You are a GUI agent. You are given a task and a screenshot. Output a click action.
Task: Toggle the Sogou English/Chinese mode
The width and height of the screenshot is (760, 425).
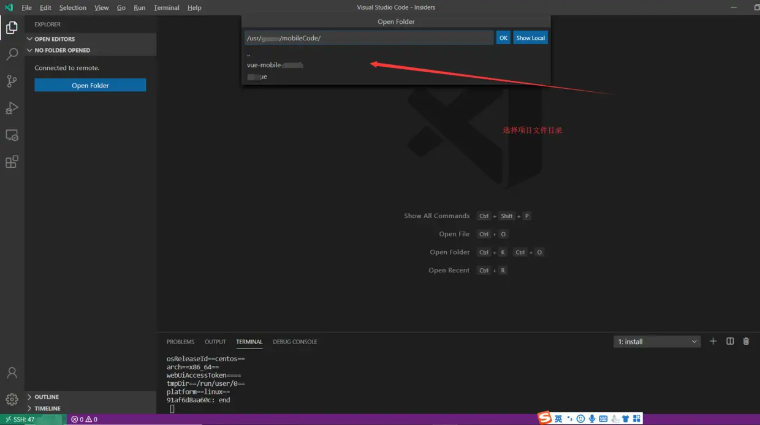coord(558,419)
